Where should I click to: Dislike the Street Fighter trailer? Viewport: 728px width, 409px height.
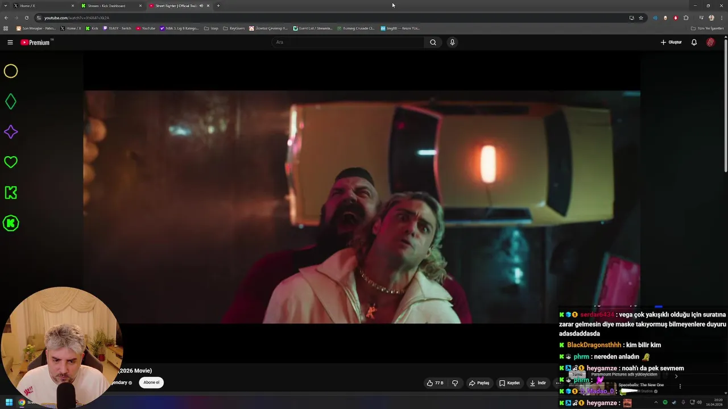point(455,383)
